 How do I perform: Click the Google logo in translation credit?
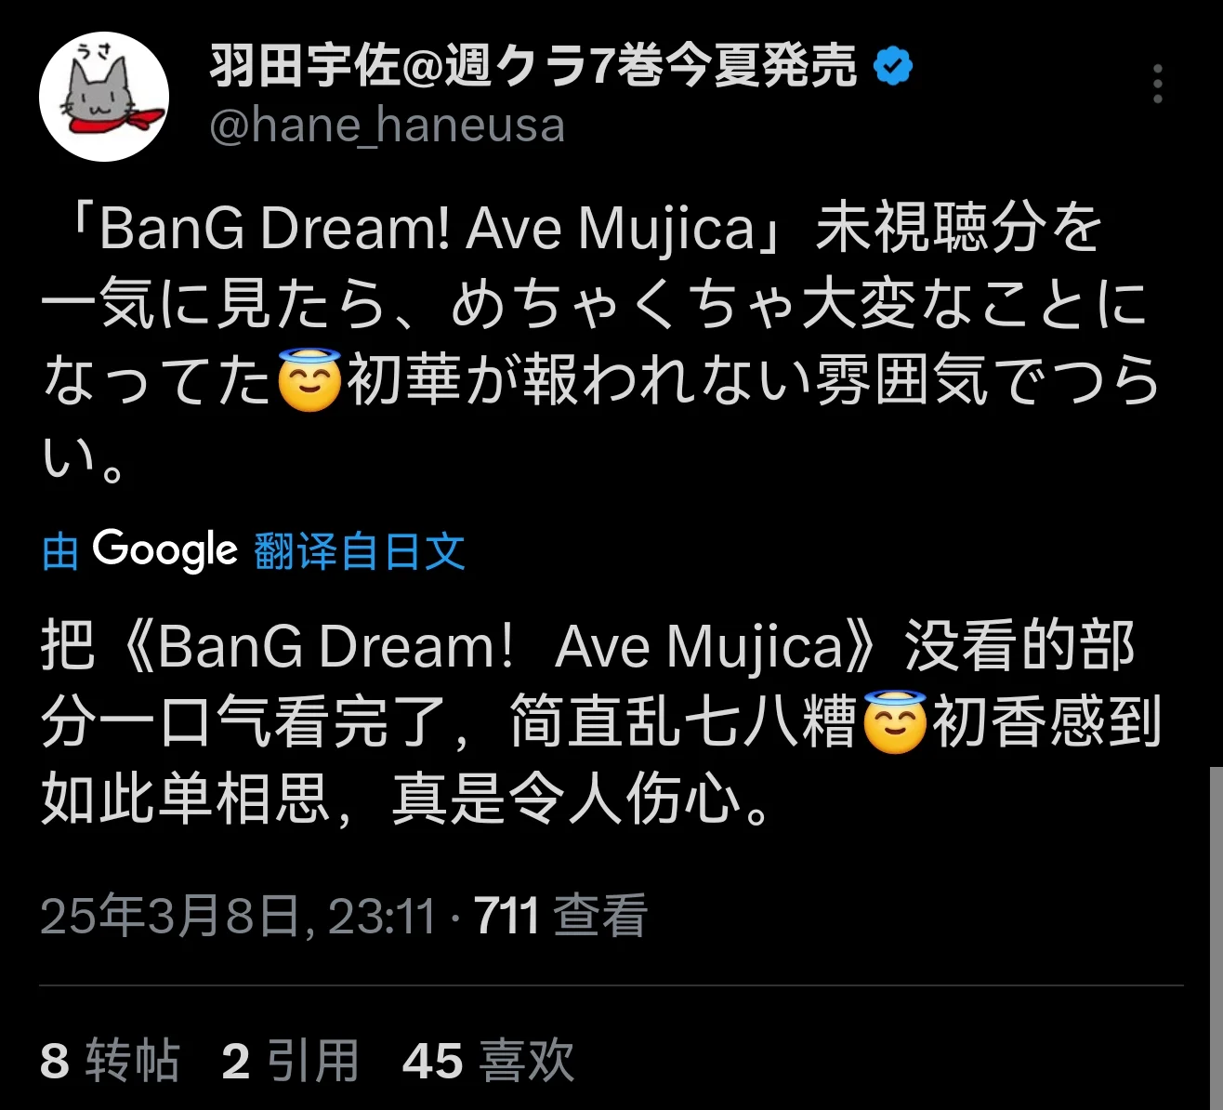(x=165, y=549)
